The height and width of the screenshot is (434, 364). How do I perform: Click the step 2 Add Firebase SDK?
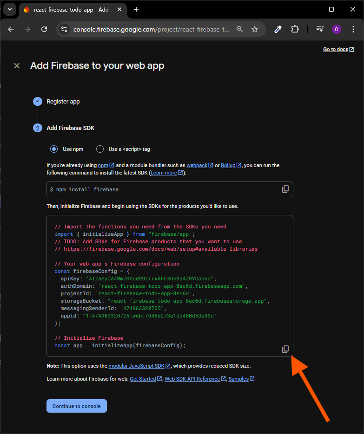tap(64, 128)
